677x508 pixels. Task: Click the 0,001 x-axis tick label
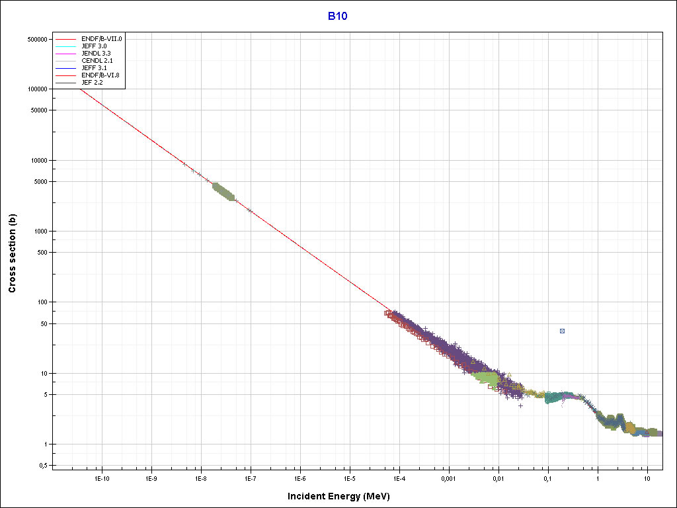tap(448, 478)
